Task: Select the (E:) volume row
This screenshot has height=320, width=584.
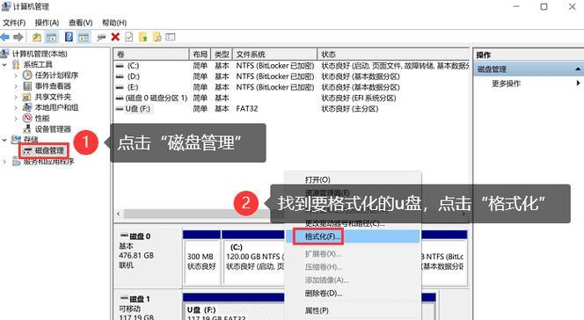Action: (291, 87)
